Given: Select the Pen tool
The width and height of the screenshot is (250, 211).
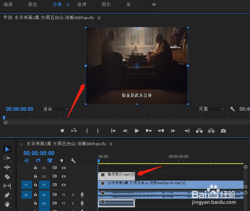Looking at the screenshot, I should point(7,195).
